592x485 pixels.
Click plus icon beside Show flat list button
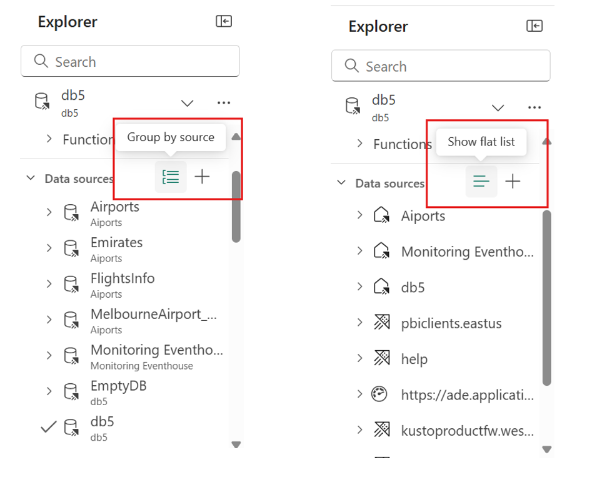pyautogui.click(x=513, y=182)
